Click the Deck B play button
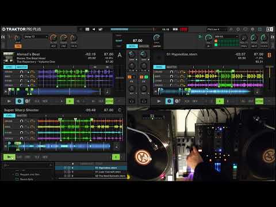The image size is (276, 207). click(159, 101)
